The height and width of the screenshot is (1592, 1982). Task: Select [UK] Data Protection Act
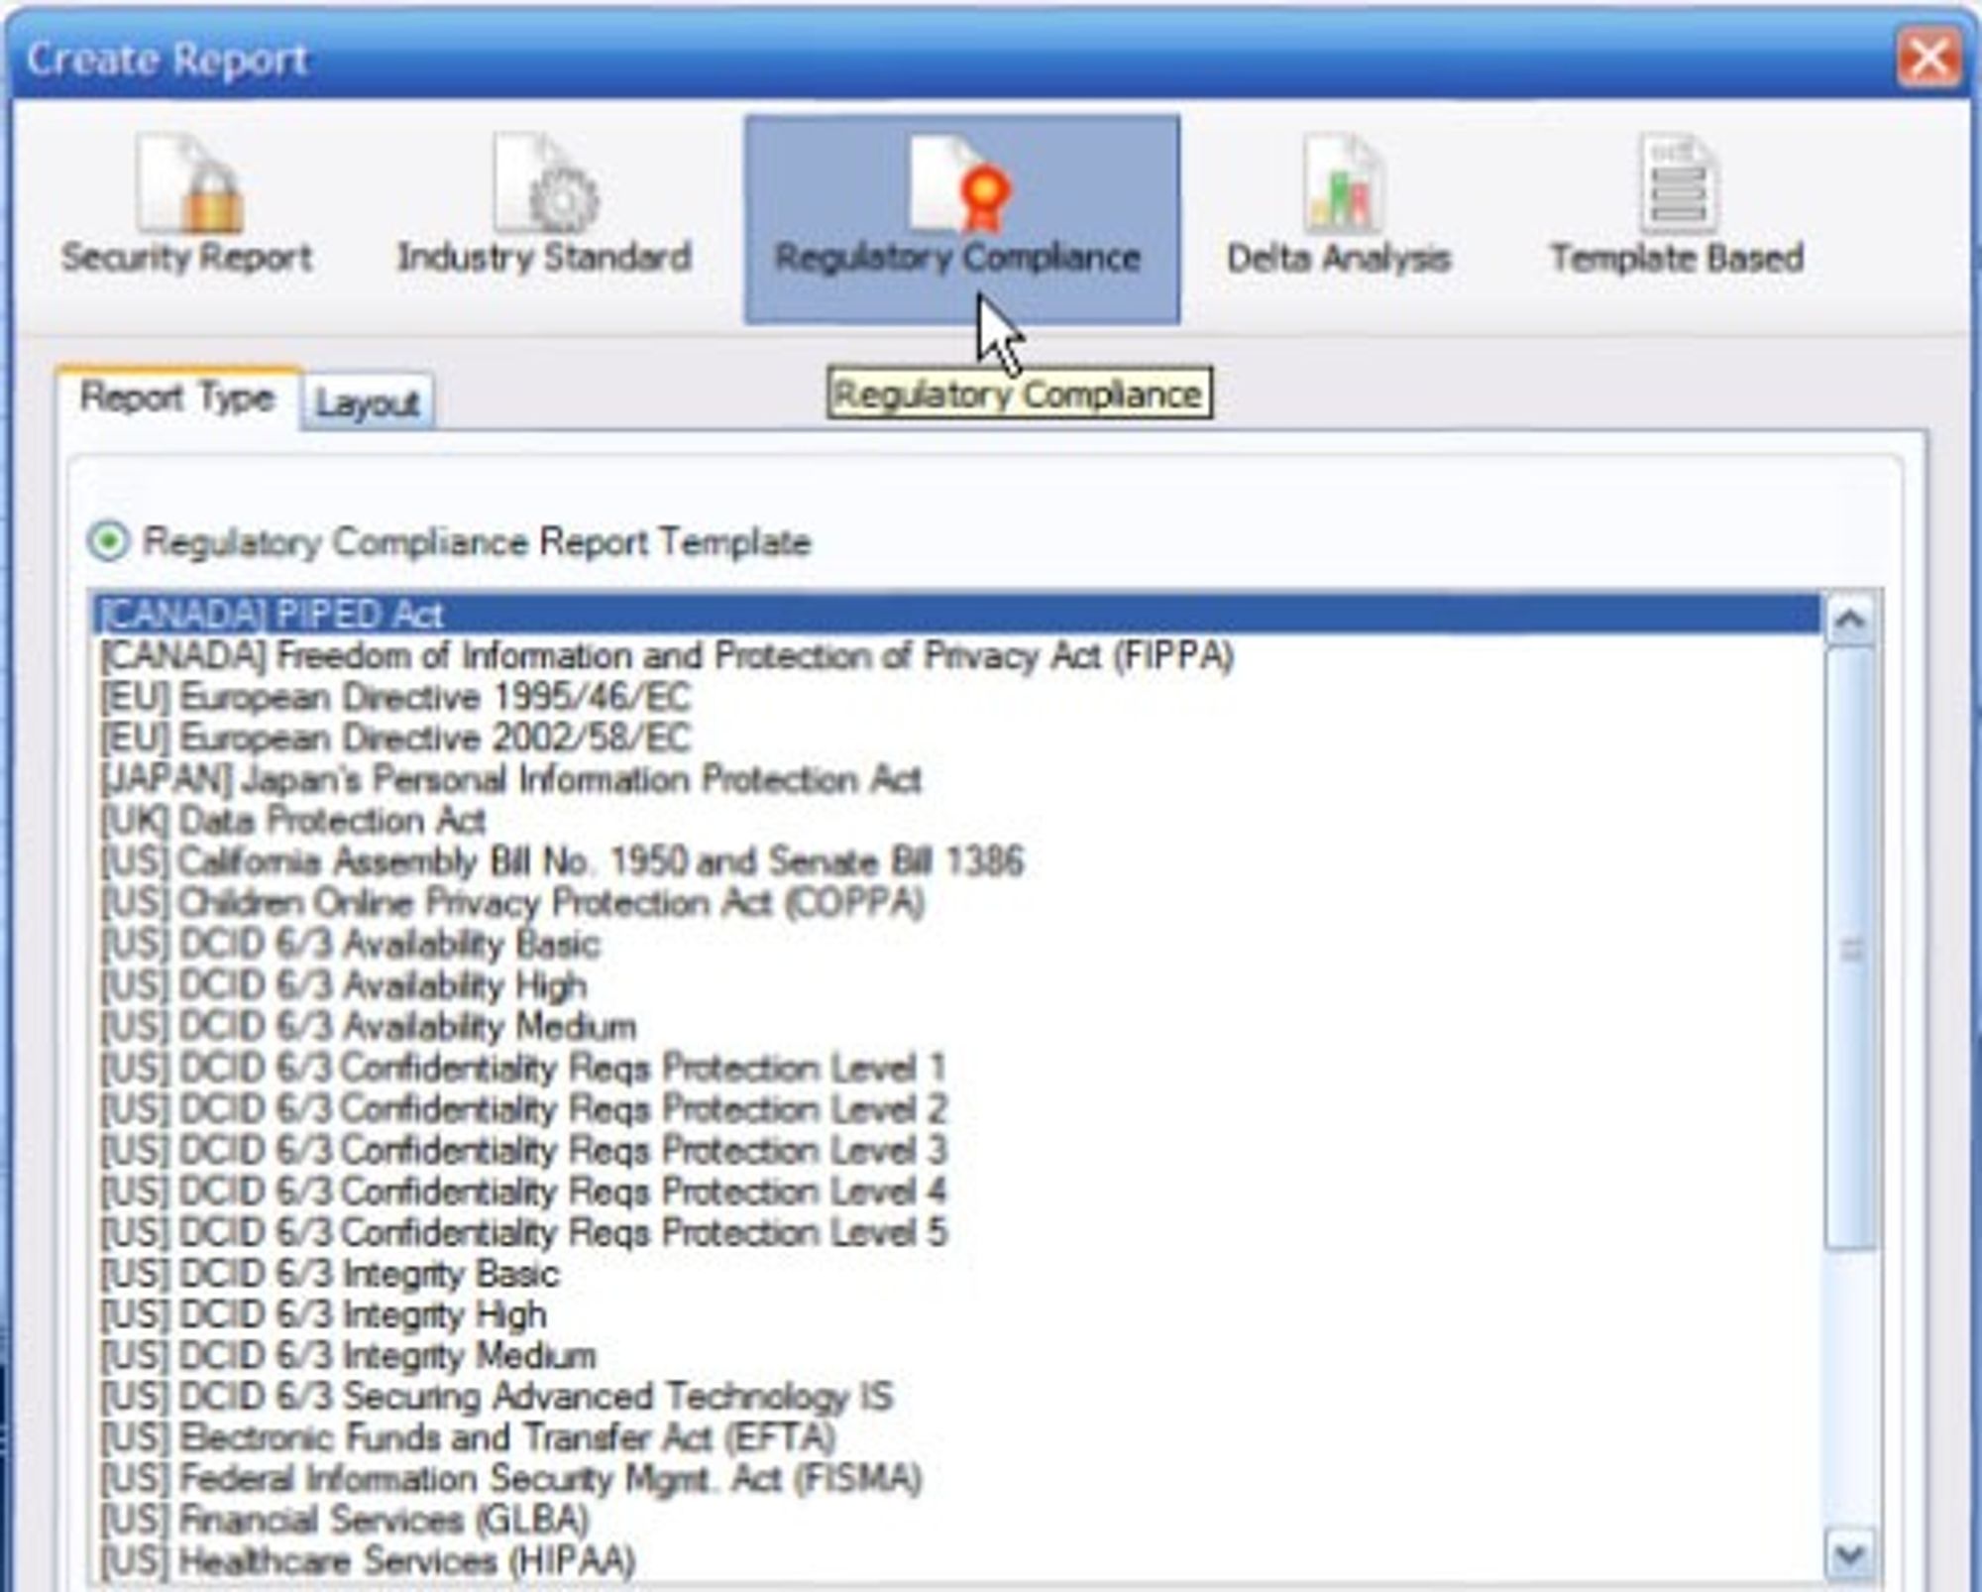pyautogui.click(x=958, y=821)
